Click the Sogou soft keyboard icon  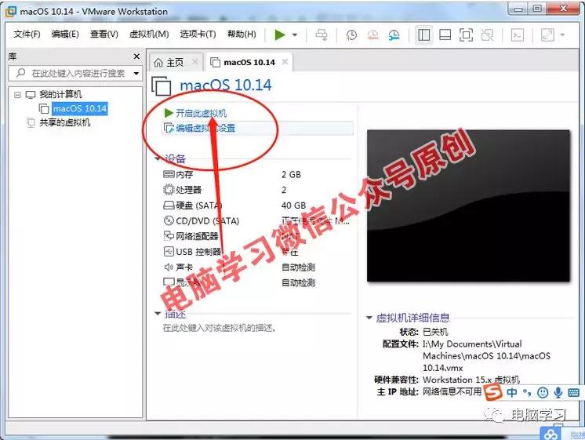coord(573,392)
